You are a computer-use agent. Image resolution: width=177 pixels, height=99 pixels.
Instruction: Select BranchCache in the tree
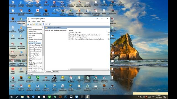click(x=32, y=31)
